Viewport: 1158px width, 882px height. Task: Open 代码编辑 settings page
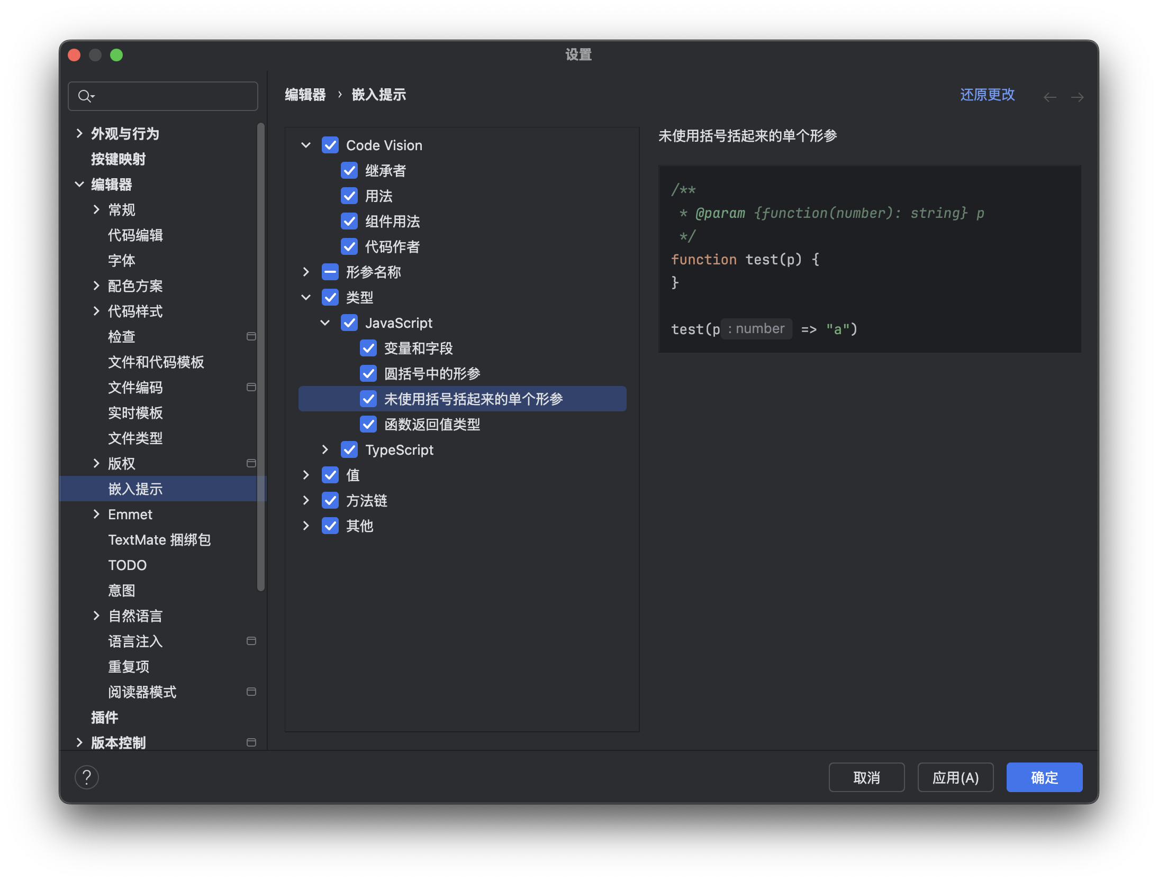[x=135, y=235]
